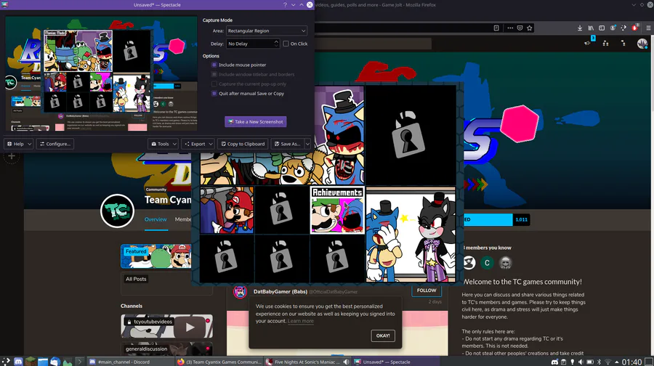Select Unsaved Spectacle taskbar entry
654x366 pixels.
[x=395, y=362]
